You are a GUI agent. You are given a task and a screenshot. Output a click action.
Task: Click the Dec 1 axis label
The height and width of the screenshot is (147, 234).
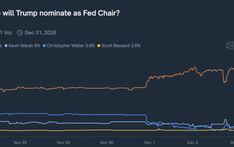149,142
